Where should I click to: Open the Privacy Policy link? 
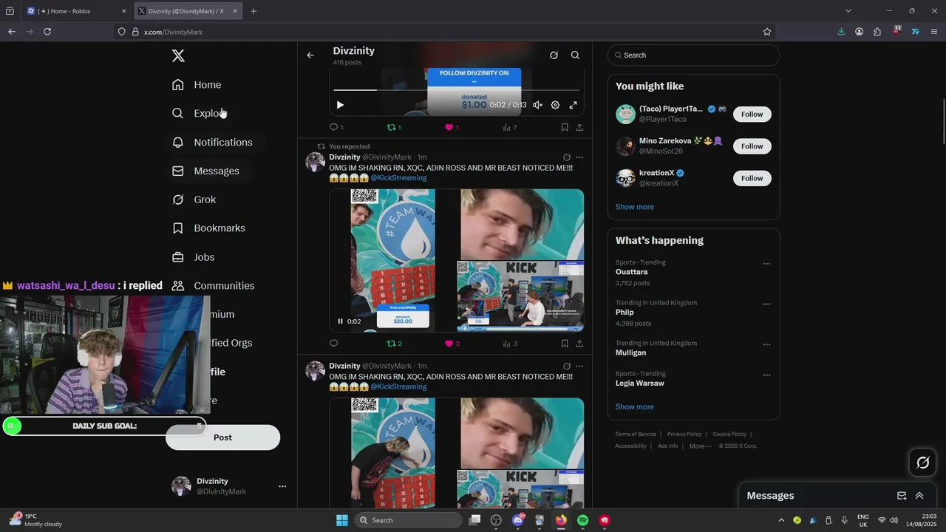pos(684,434)
